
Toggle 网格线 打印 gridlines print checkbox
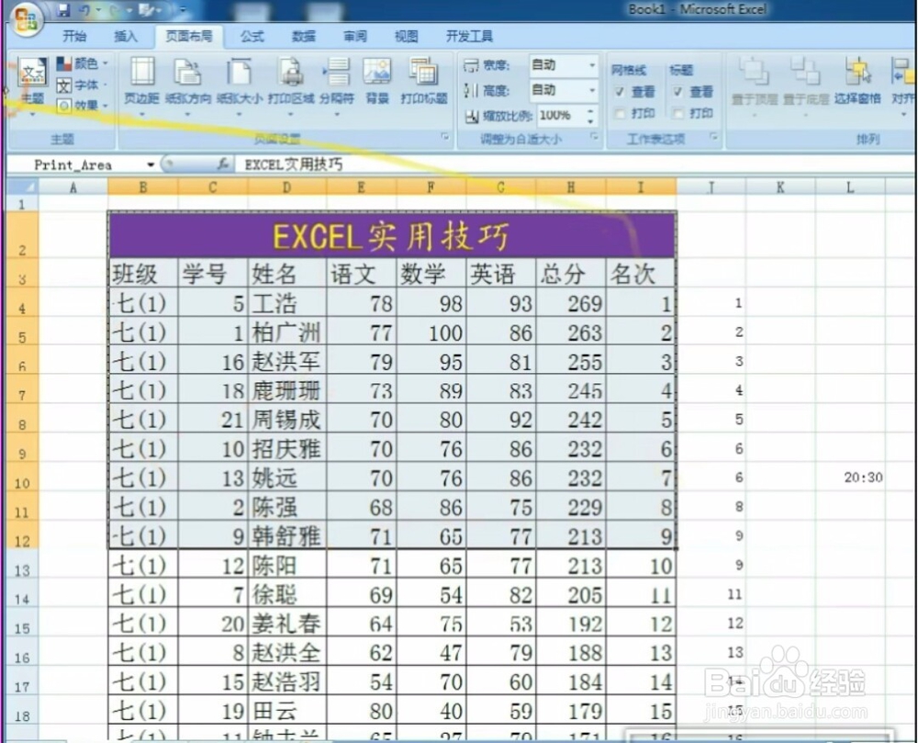pyautogui.click(x=620, y=113)
